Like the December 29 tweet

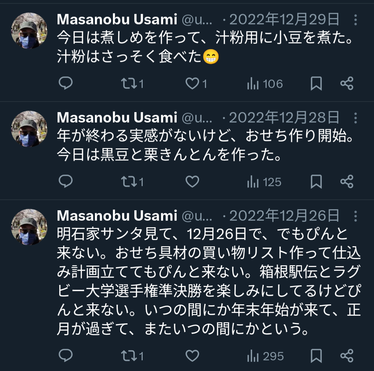click(x=196, y=84)
